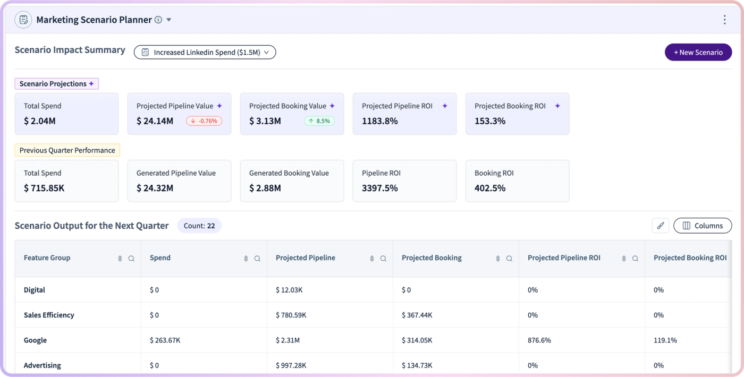Viewport: 744px width, 377px height.
Task: Create a scenario with New Scenario button
Action: point(698,52)
